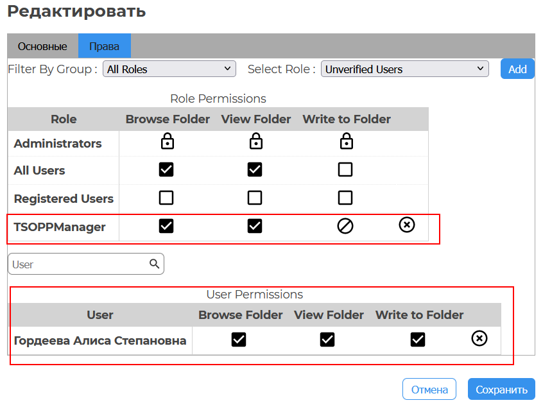Toggle Browse Folder for TSOPPManager

pyautogui.click(x=167, y=225)
